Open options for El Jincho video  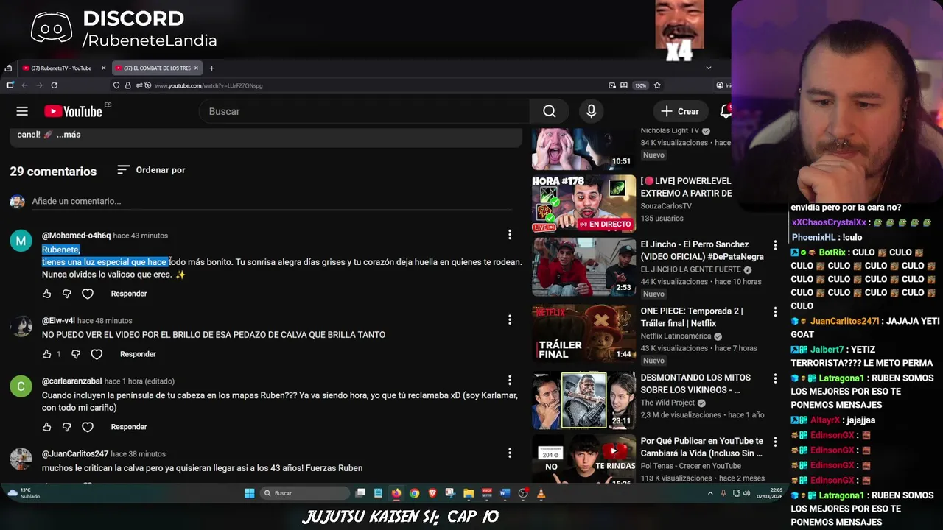775,245
